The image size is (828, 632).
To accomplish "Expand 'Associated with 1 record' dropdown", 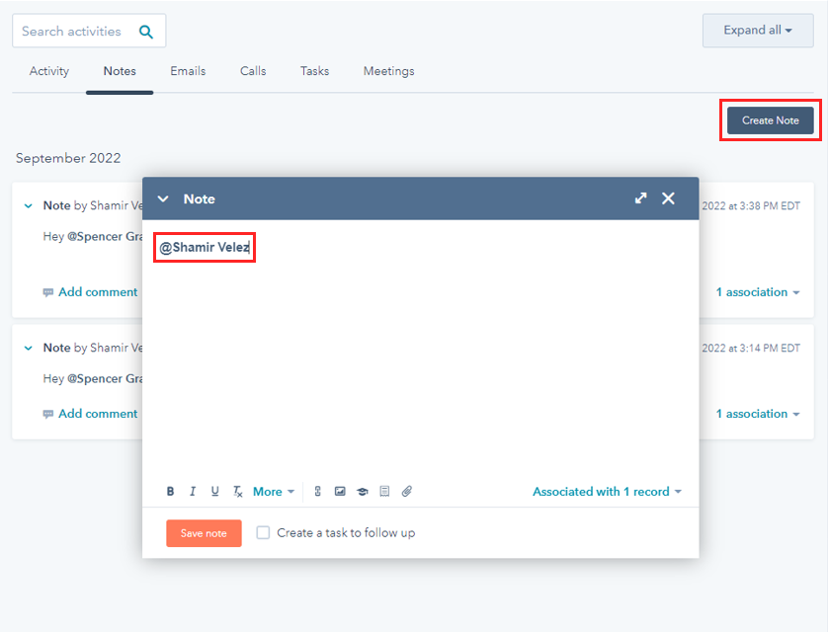I will (x=607, y=492).
